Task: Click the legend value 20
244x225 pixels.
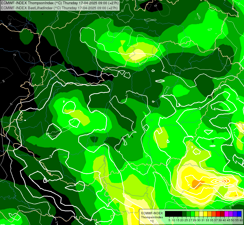Action: tap(182, 220)
